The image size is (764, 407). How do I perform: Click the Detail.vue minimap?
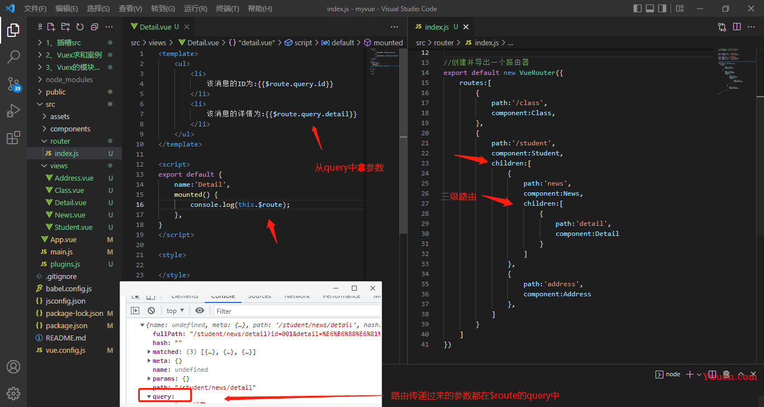point(385,61)
